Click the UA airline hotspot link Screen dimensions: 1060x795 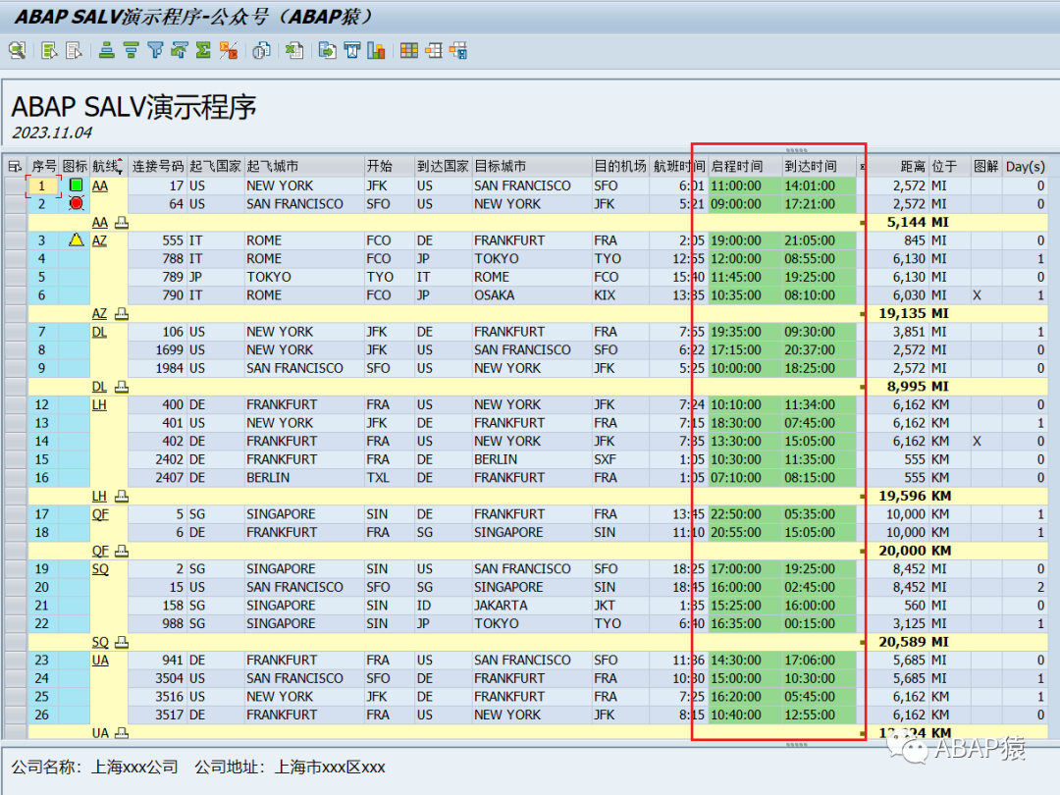[x=100, y=661]
